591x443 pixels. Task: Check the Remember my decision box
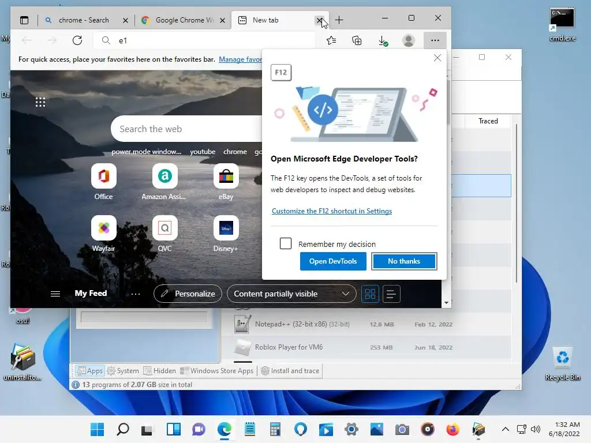point(286,243)
